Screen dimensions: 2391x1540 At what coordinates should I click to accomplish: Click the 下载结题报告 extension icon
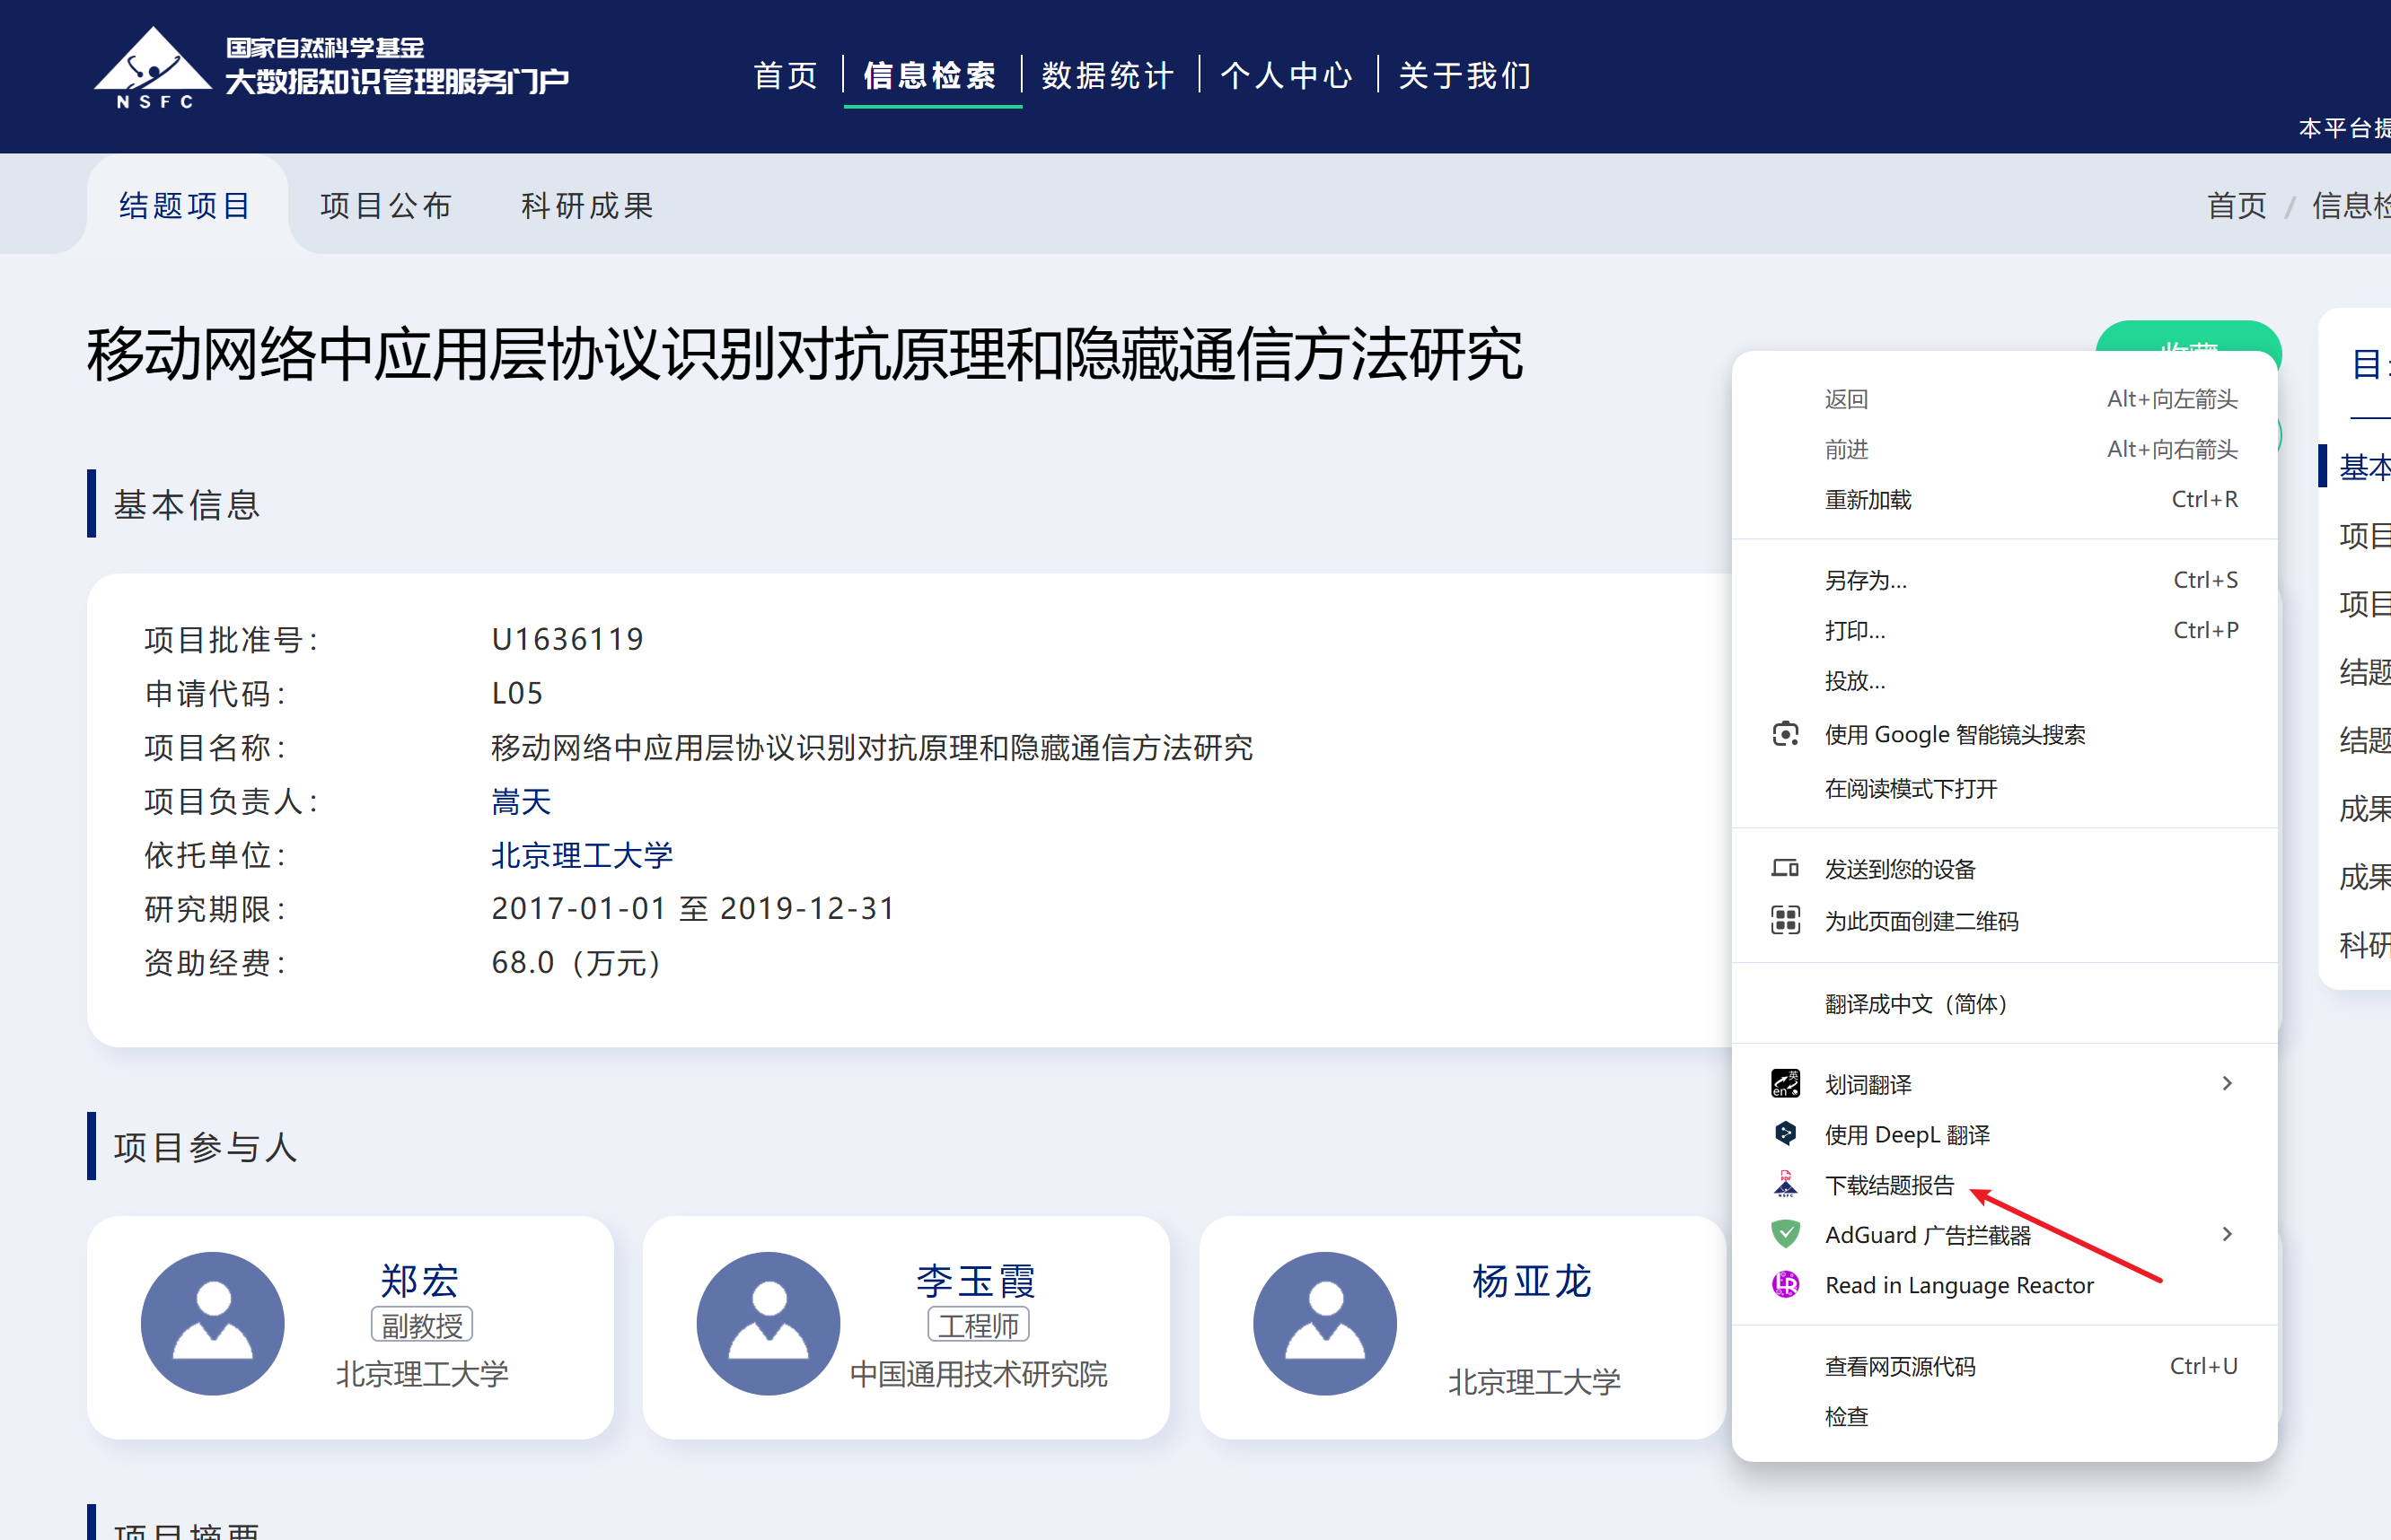(1785, 1185)
